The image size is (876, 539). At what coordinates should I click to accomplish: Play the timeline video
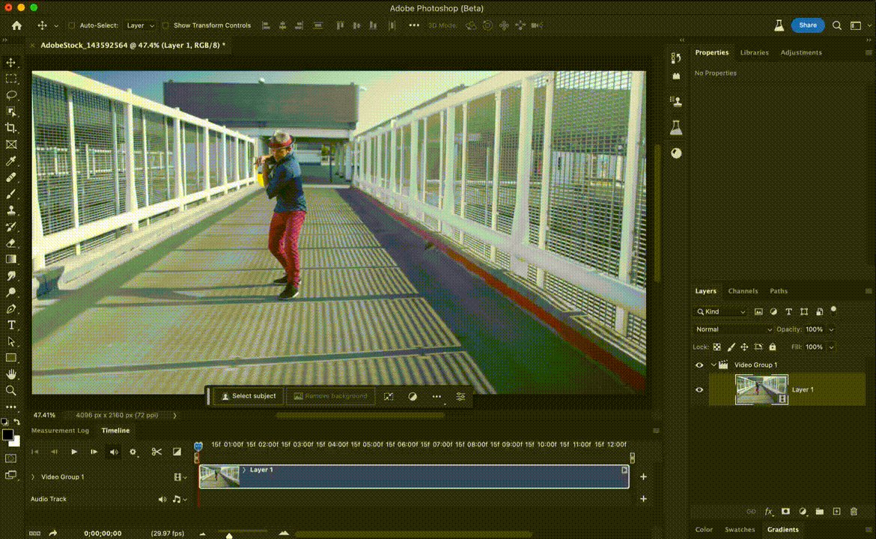74,451
